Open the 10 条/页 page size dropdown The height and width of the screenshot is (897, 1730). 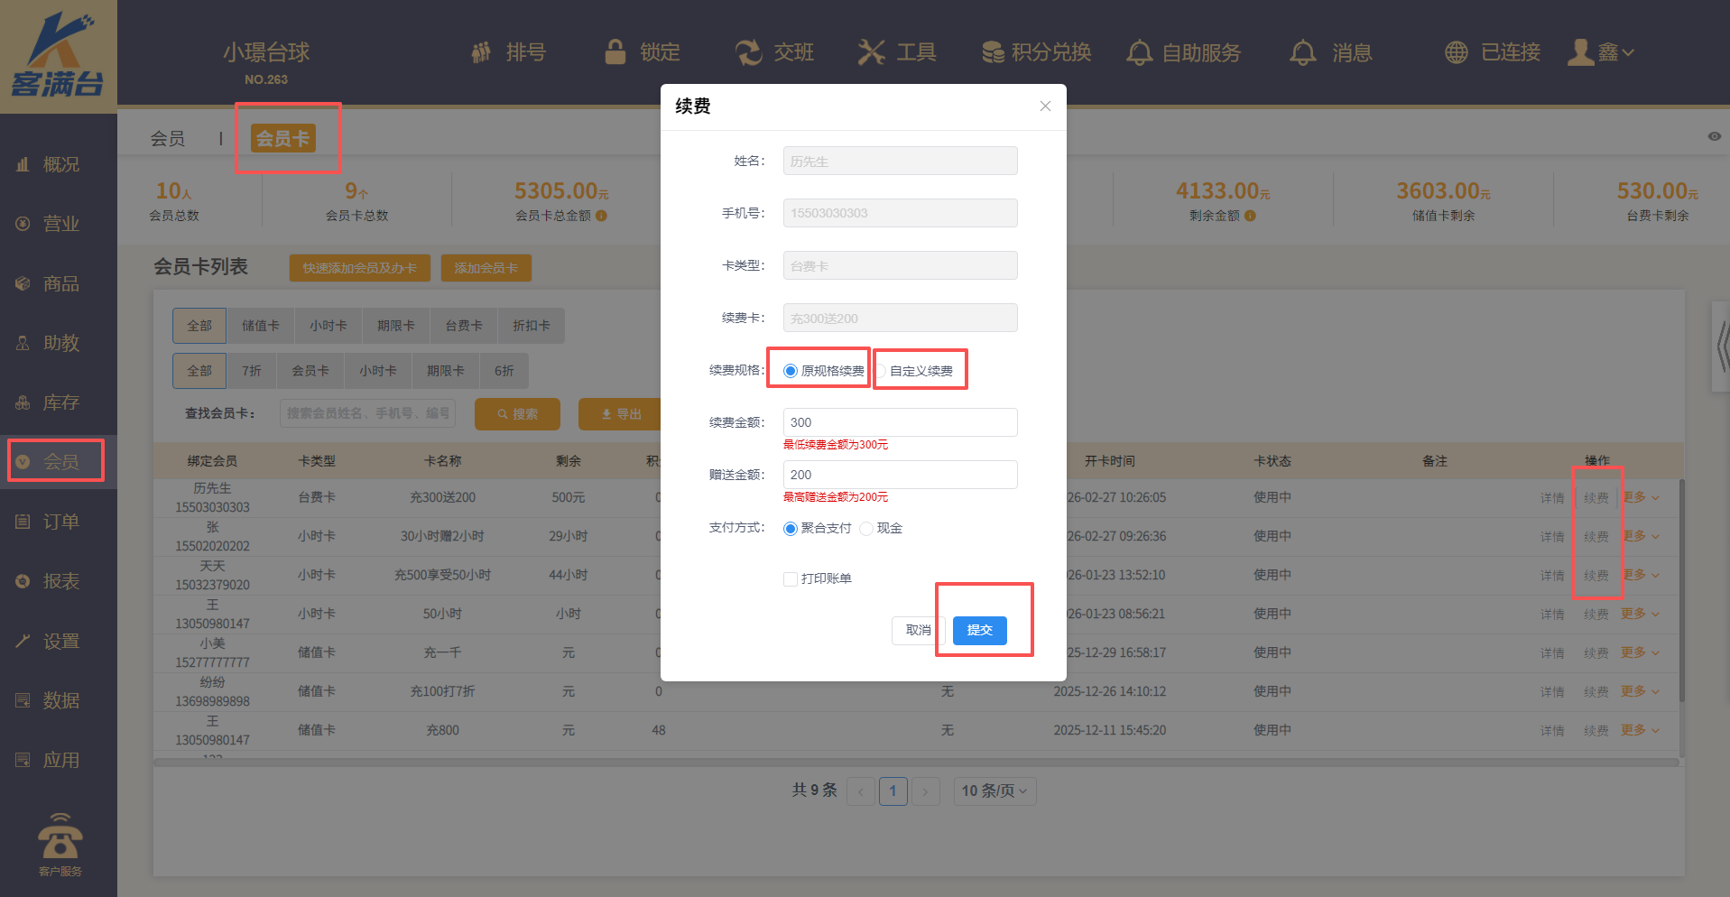(x=994, y=791)
